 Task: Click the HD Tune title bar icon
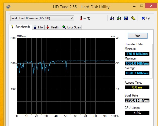pyautogui.click(x=8, y=7)
